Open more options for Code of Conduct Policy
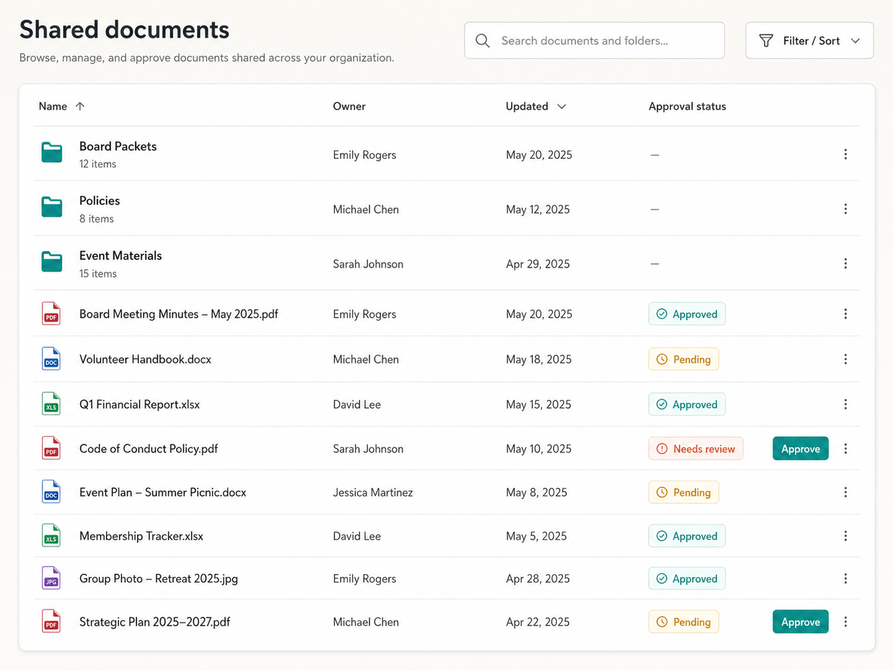The height and width of the screenshot is (670, 893). pyautogui.click(x=846, y=449)
